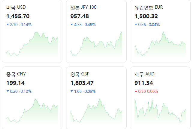Click the JPY blue down triangle icon
The width and height of the screenshot is (193, 129).
[x=72, y=25]
